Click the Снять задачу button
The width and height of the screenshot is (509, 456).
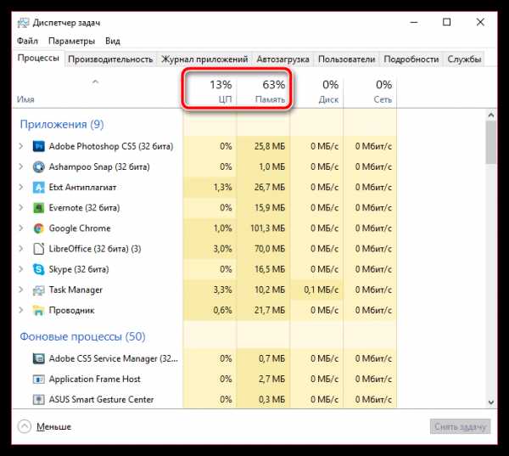[x=461, y=426]
